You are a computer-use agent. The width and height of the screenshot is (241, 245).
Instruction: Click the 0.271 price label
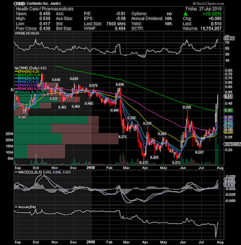(x=123, y=137)
